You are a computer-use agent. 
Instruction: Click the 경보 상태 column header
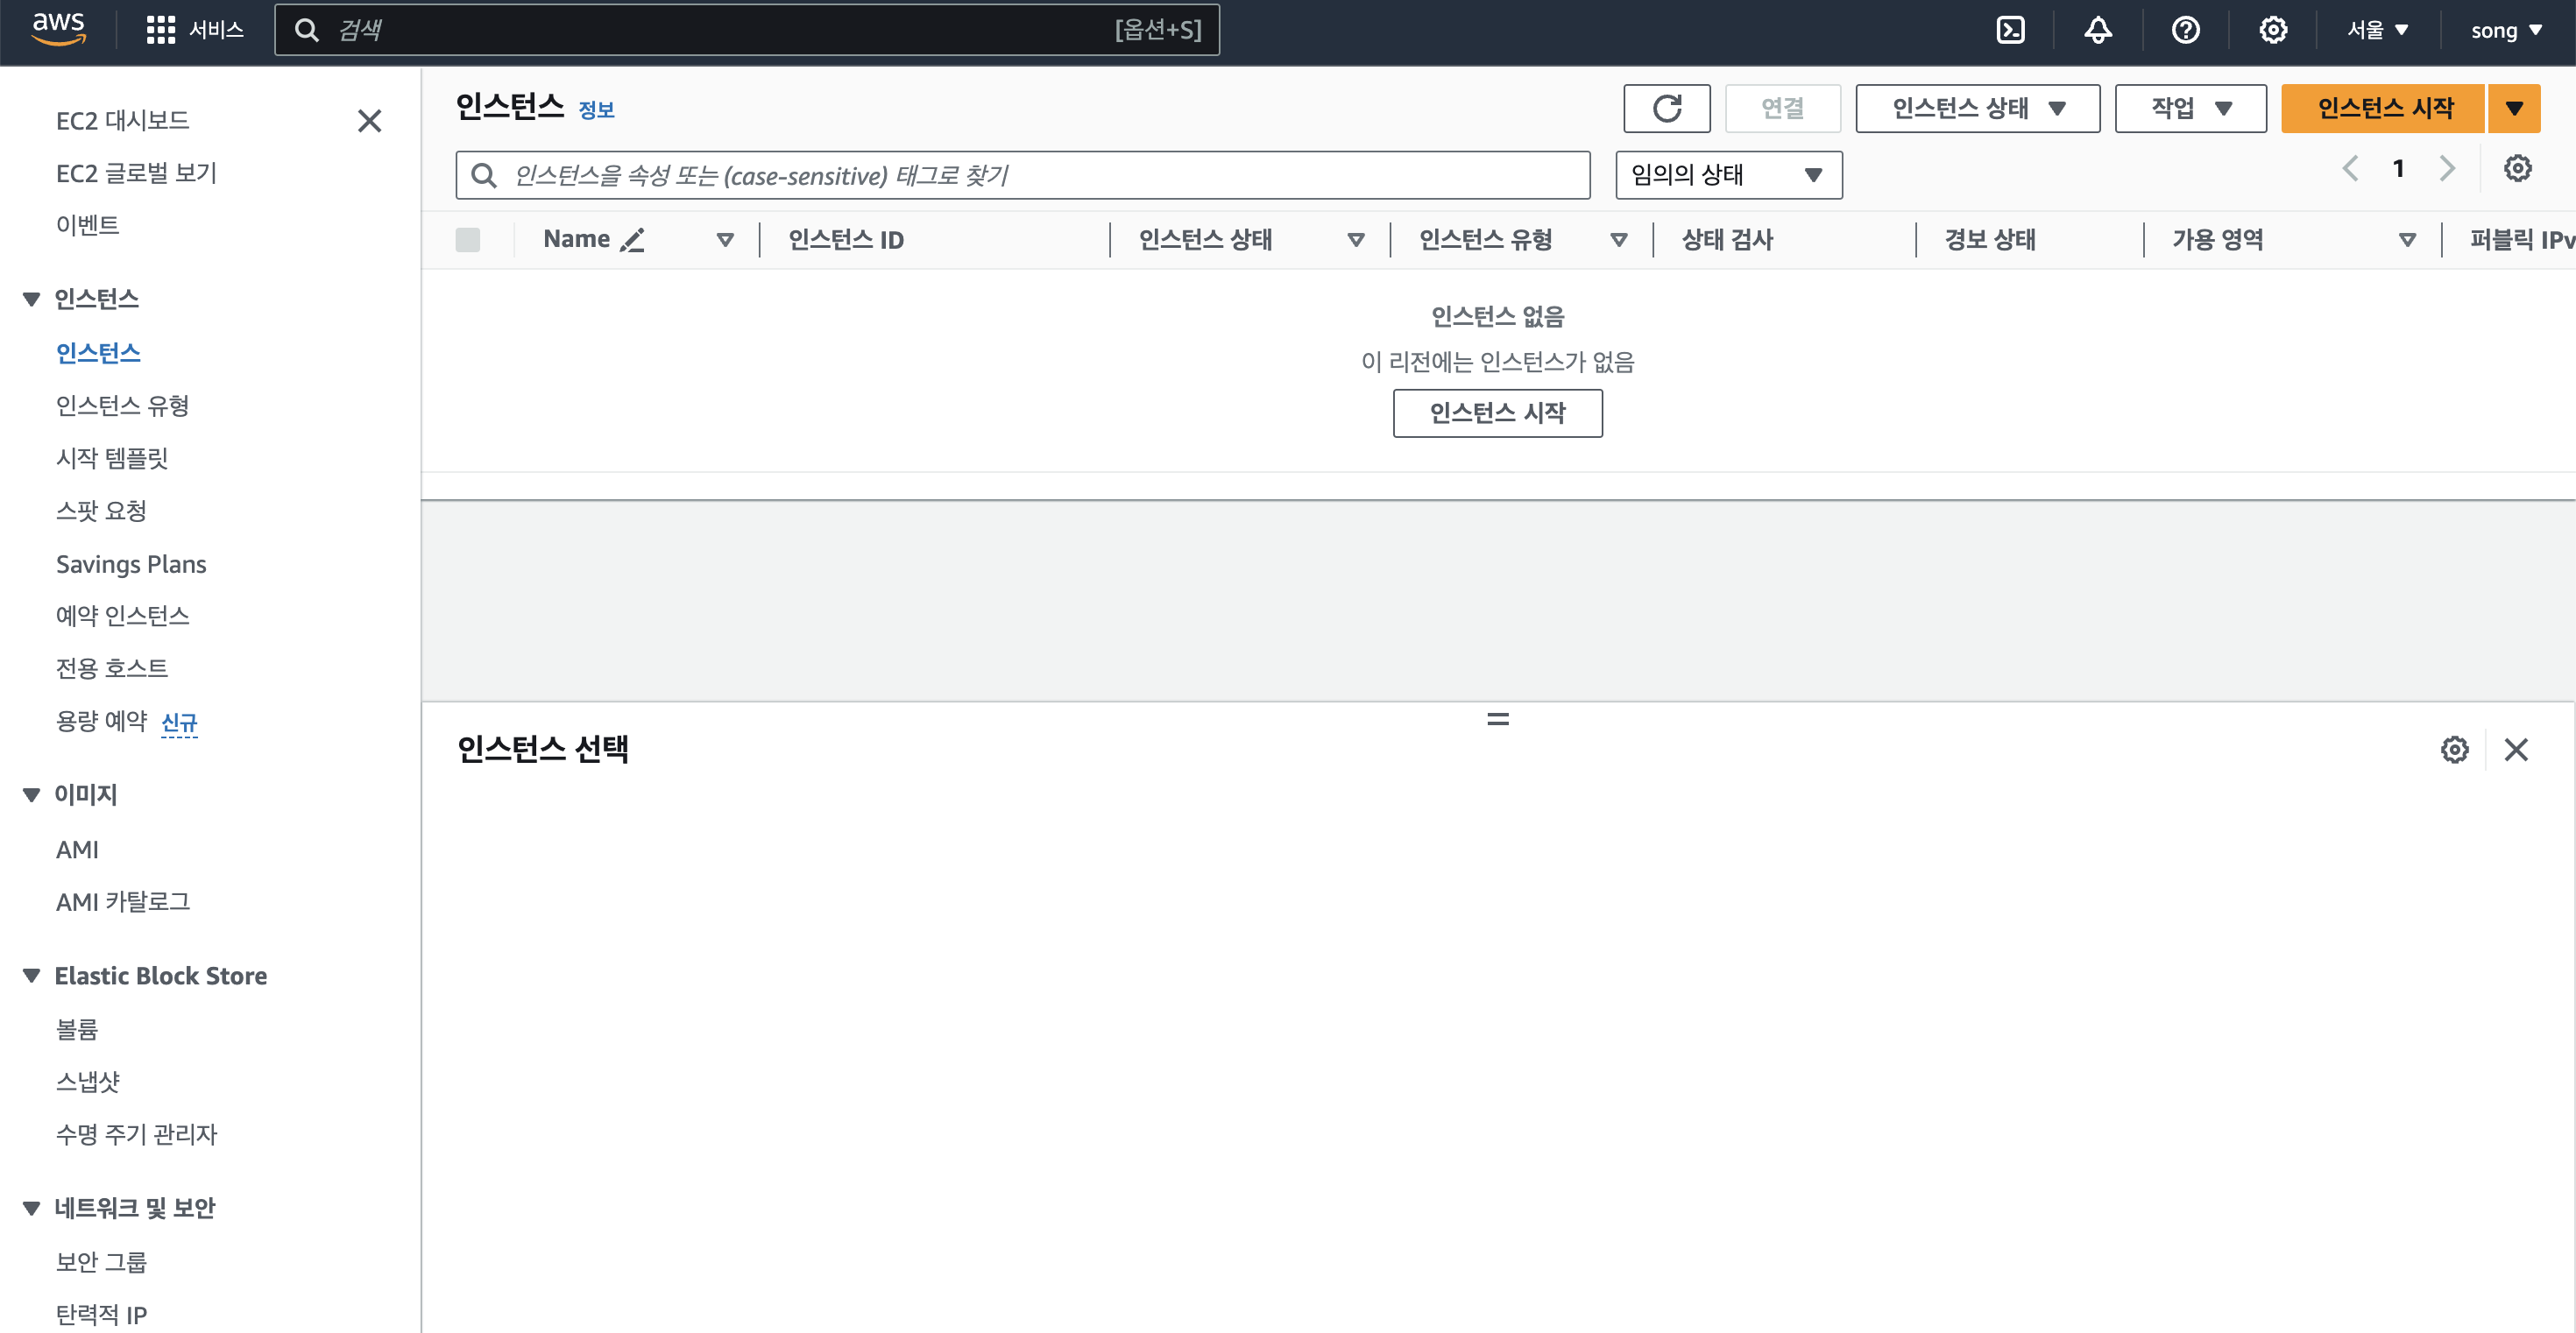[1990, 240]
